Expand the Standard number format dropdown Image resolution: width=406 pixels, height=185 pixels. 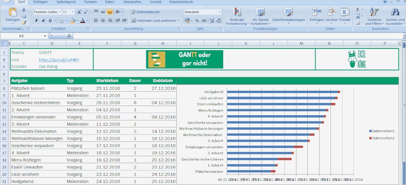coord(220,12)
